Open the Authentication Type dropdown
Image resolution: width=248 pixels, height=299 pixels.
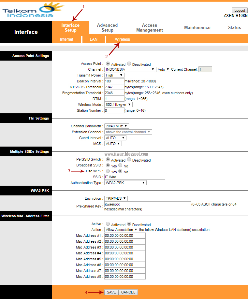click(x=125, y=183)
